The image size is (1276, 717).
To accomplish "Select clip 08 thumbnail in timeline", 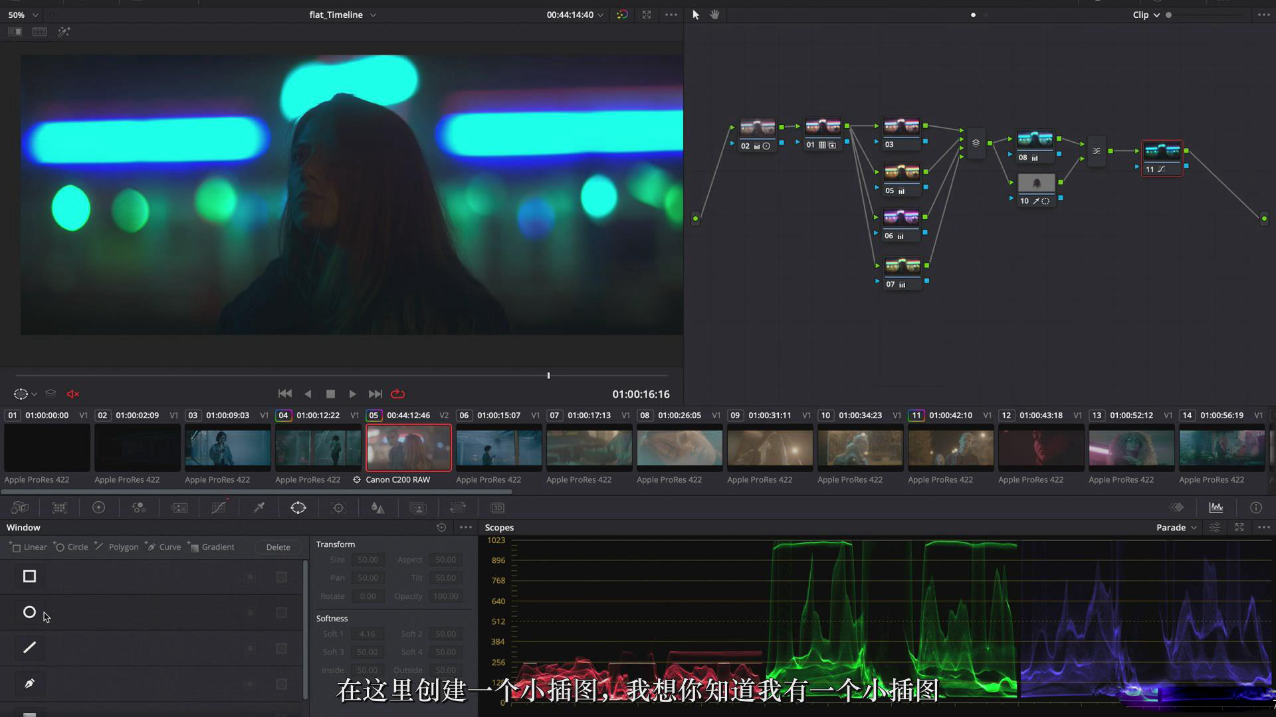I will coord(679,447).
